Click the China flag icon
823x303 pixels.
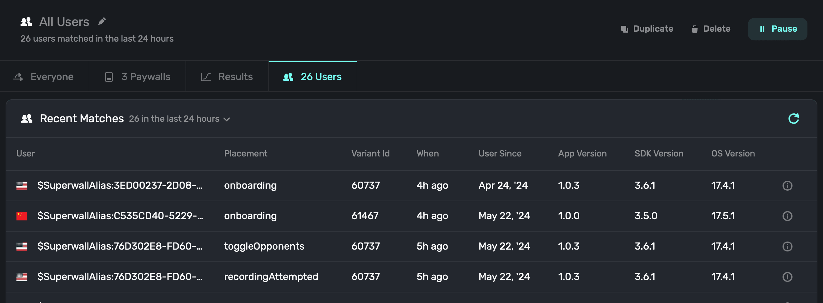coord(22,216)
